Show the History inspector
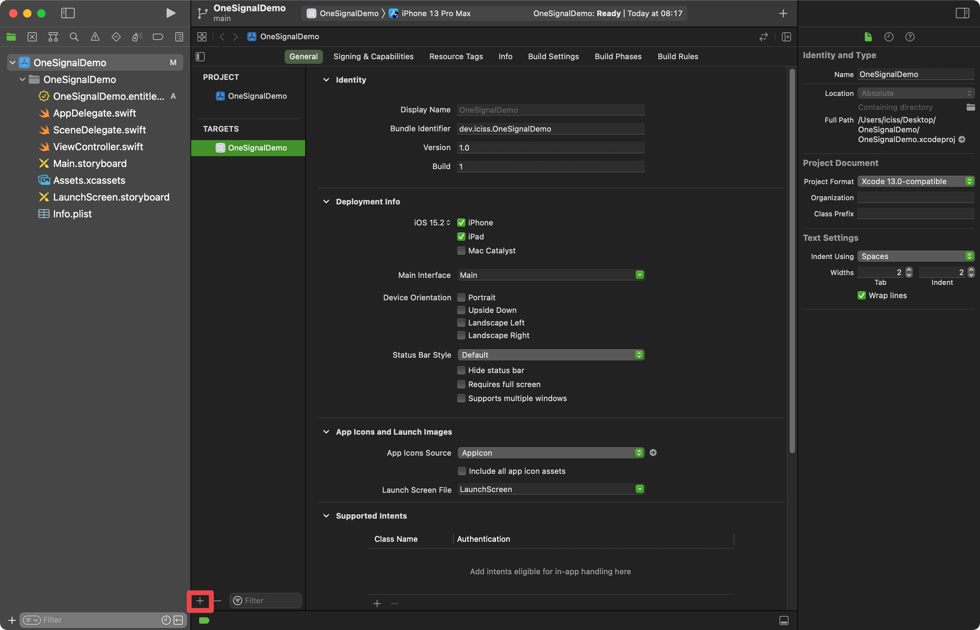The image size is (980, 630). pyautogui.click(x=889, y=37)
